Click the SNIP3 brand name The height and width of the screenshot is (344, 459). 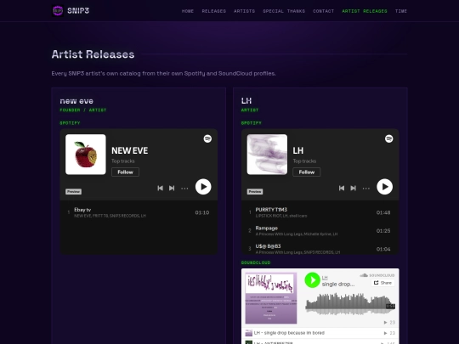(x=78, y=11)
